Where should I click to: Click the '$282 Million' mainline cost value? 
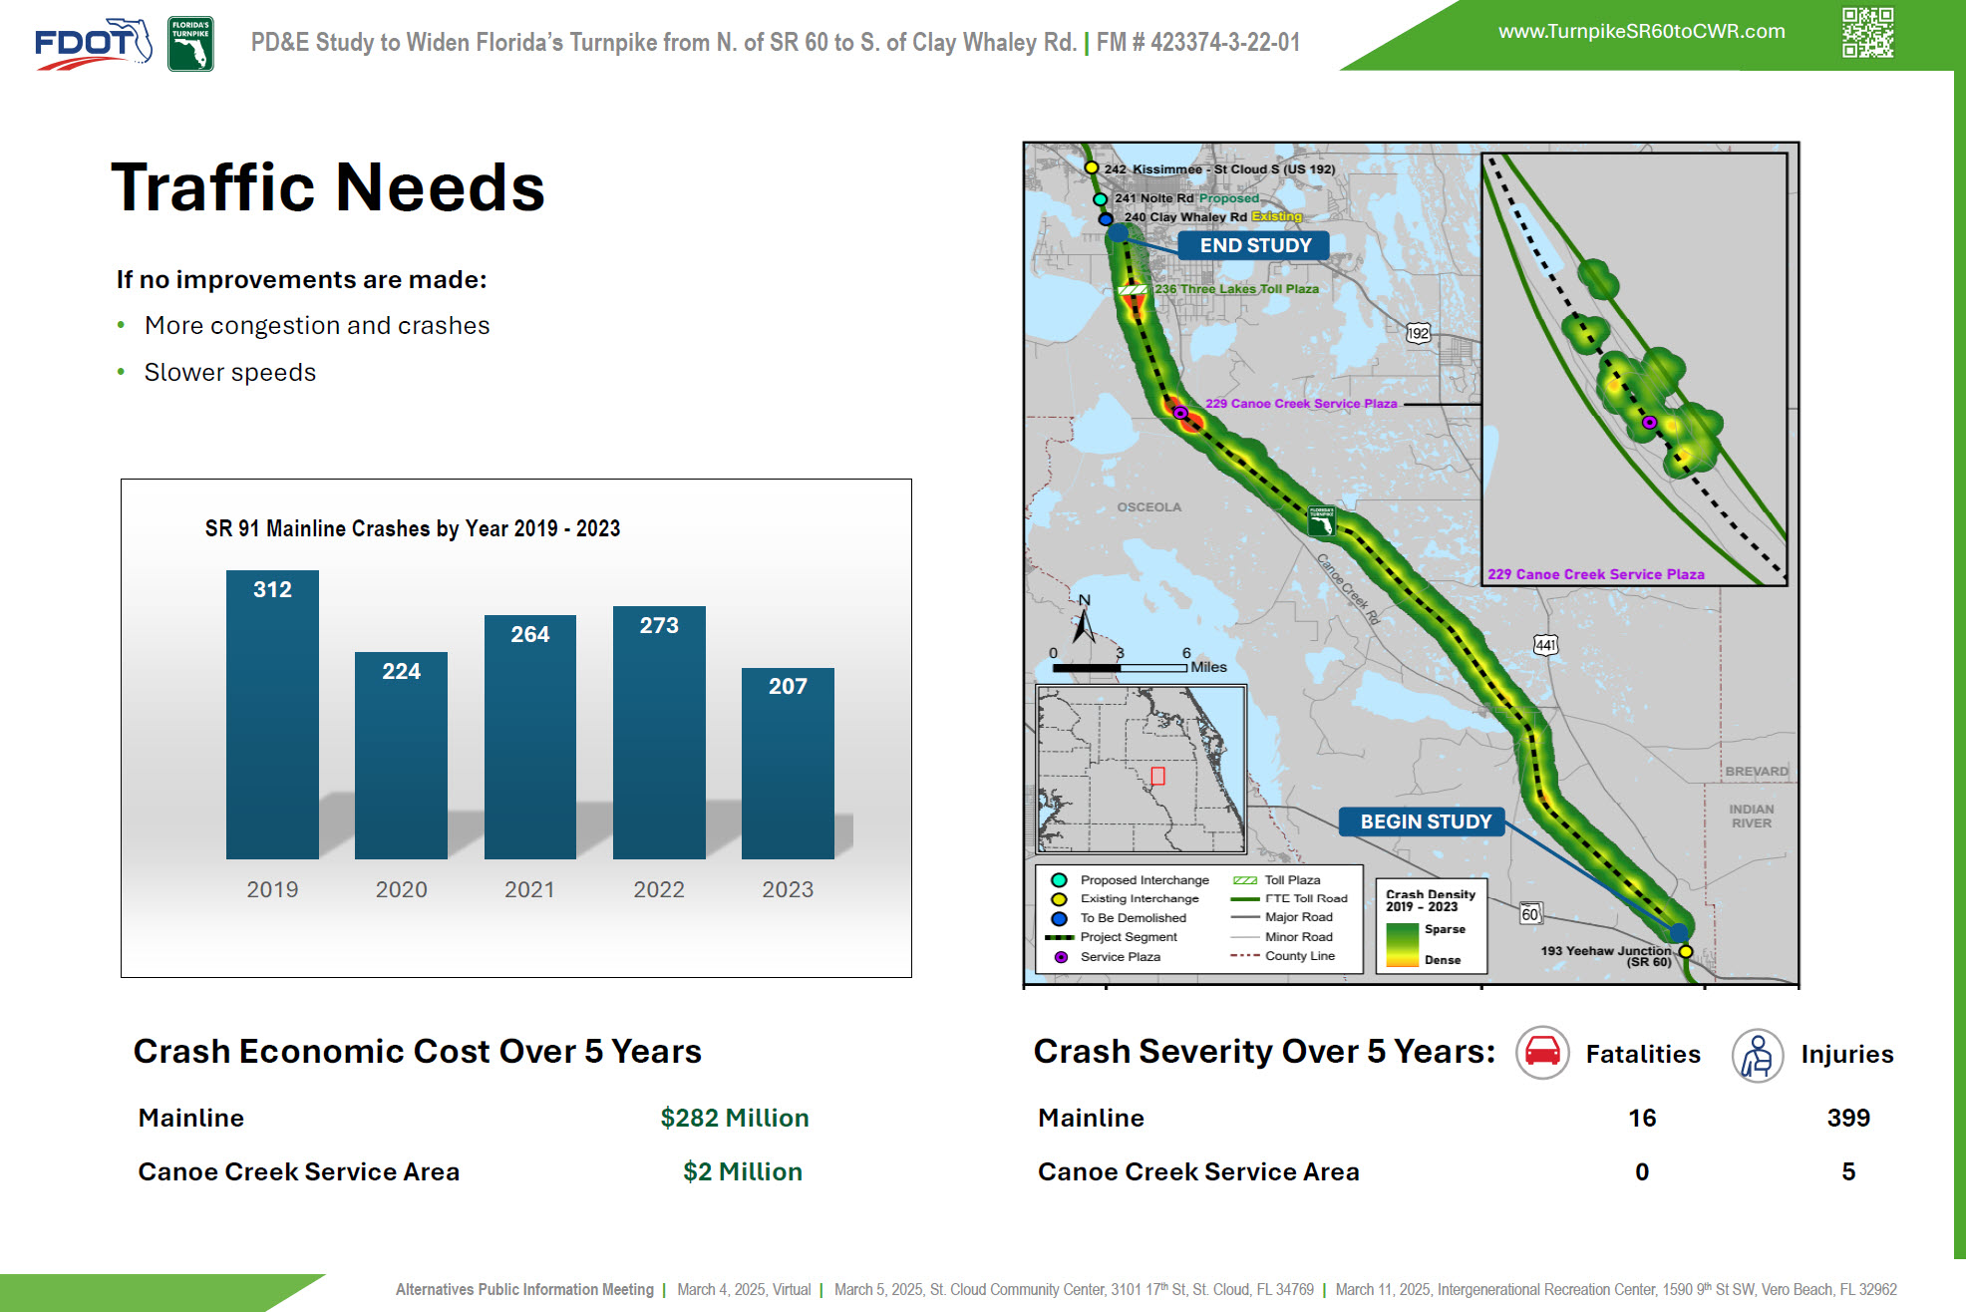pyautogui.click(x=735, y=1118)
